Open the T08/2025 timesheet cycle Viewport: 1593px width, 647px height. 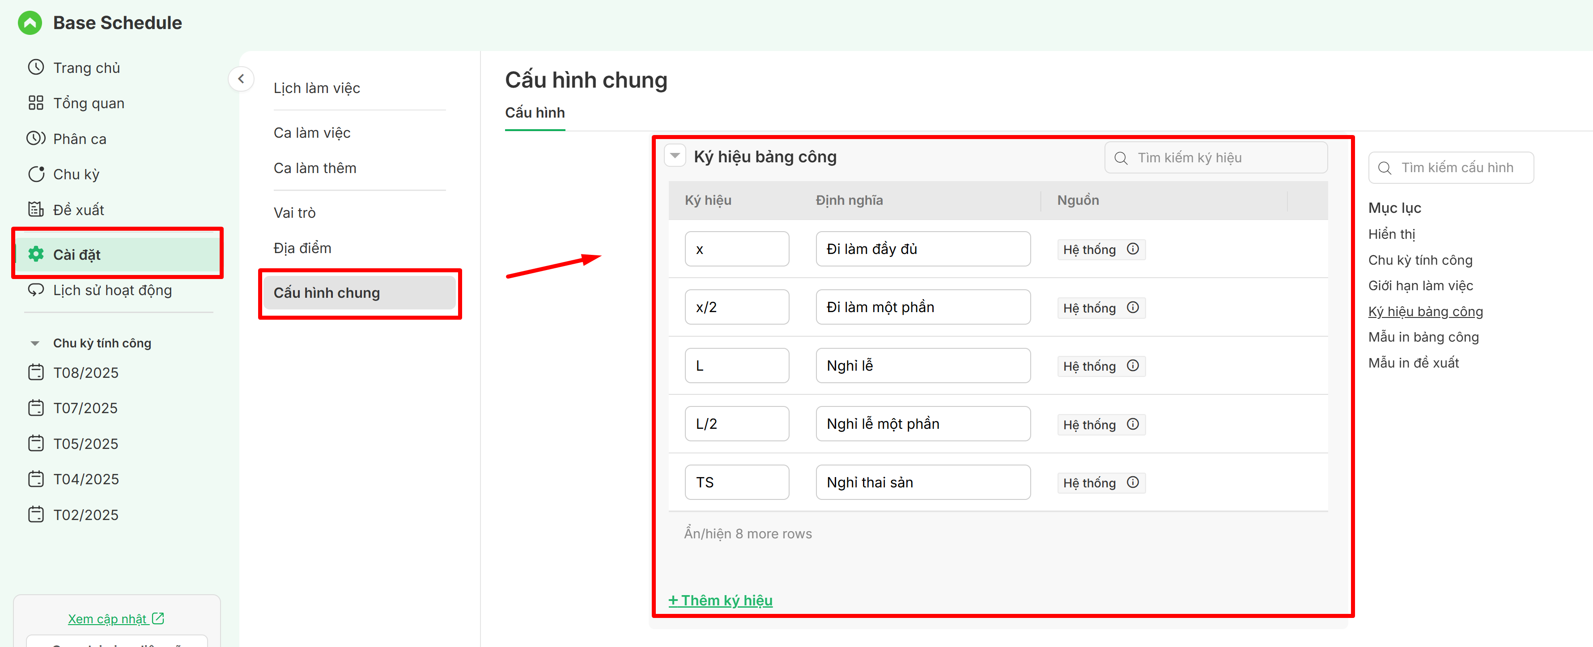[85, 372]
